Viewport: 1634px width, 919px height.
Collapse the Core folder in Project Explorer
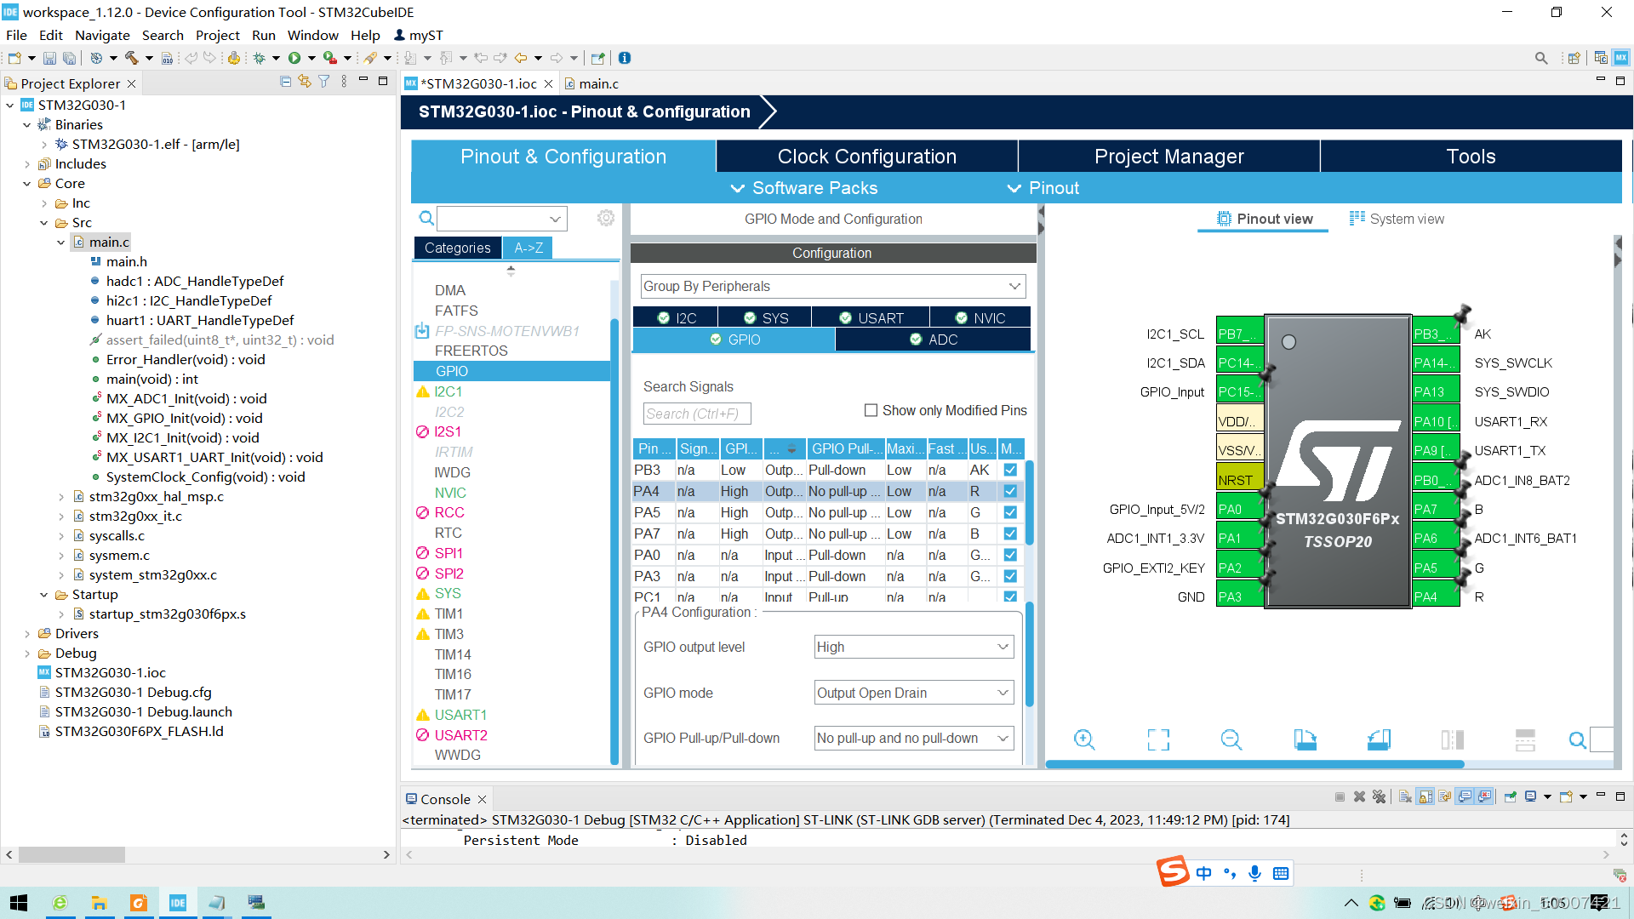(x=26, y=184)
